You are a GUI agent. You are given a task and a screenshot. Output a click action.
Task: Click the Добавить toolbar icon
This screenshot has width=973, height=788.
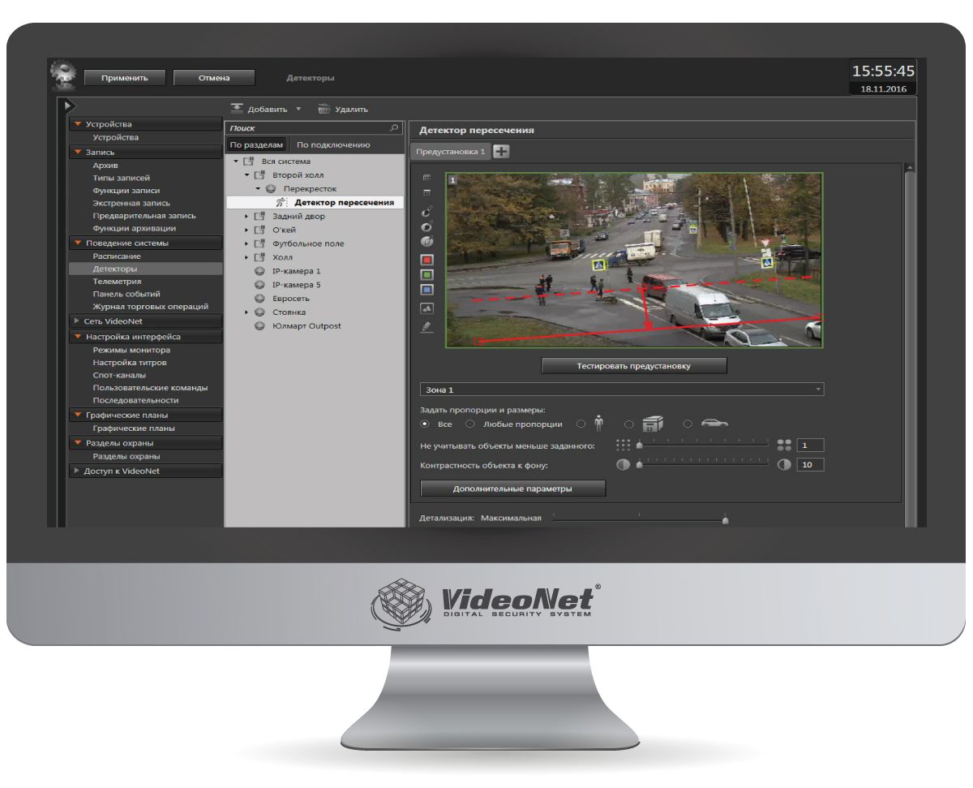[238, 108]
